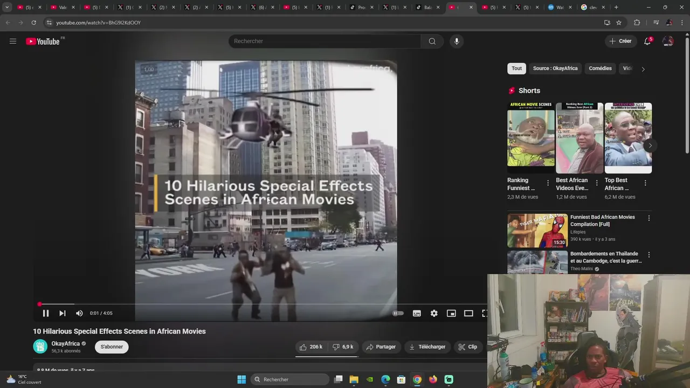
Task: Switch to the TikTok 'Pro' tab
Action: pyautogui.click(x=362, y=8)
